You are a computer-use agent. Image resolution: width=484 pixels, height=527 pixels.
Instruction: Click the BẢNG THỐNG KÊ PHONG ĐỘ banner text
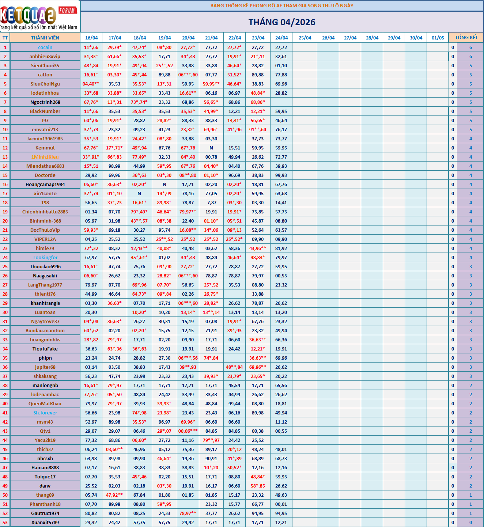click(282, 5)
